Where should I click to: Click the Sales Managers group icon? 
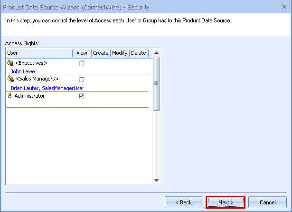pyautogui.click(x=10, y=79)
